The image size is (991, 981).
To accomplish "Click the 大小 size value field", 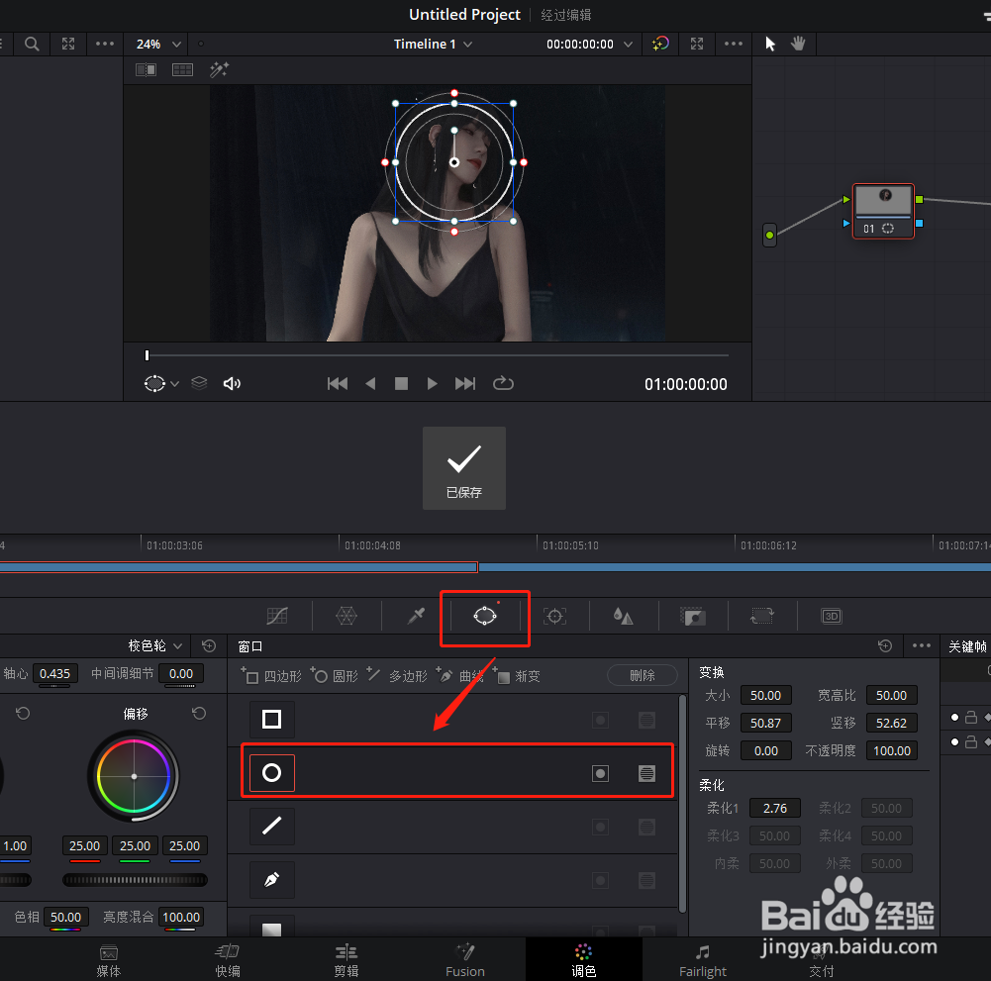I will (765, 695).
